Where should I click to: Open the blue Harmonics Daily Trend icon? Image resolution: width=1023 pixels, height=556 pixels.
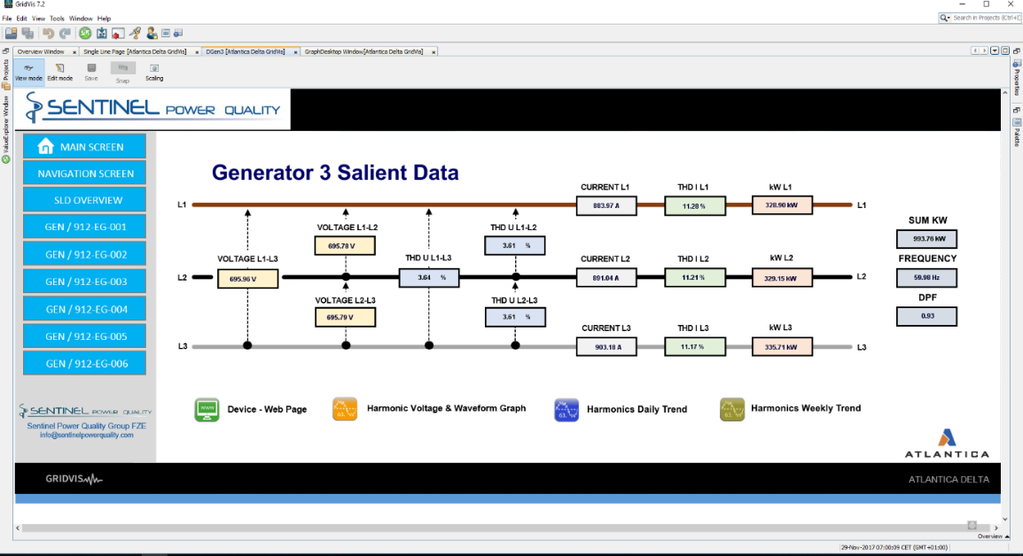(x=566, y=409)
